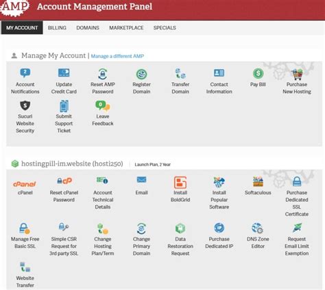Click Submit Support Ticket icon
This screenshot has height=290, width=325.
click(x=64, y=106)
